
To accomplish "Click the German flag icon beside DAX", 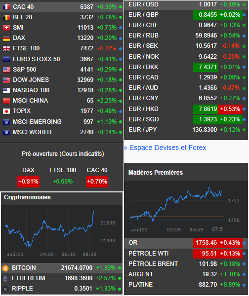I will click(x=6, y=38).
